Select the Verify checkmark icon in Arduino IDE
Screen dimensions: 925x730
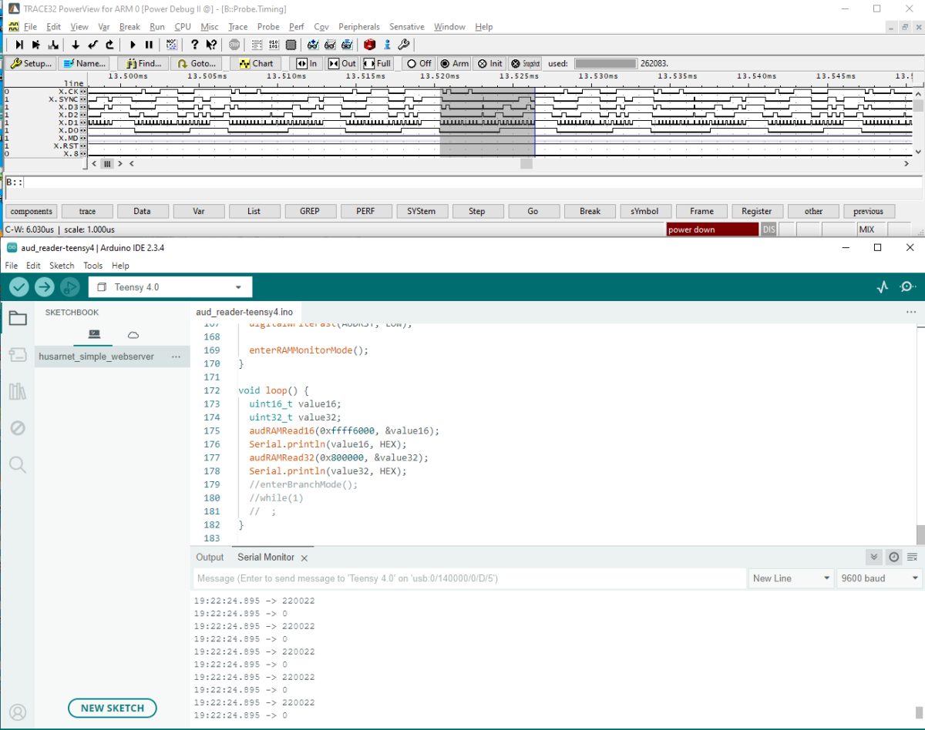(18, 286)
